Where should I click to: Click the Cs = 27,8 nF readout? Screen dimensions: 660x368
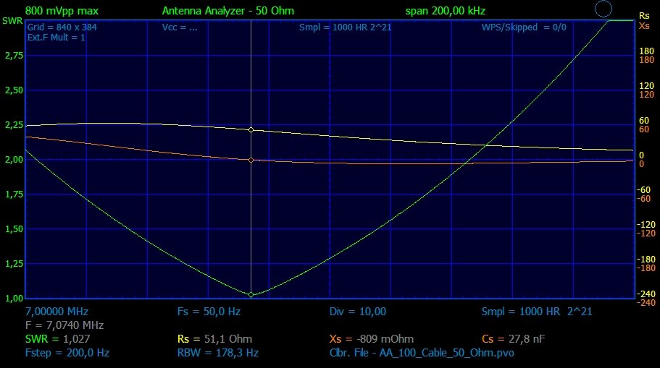(x=515, y=338)
